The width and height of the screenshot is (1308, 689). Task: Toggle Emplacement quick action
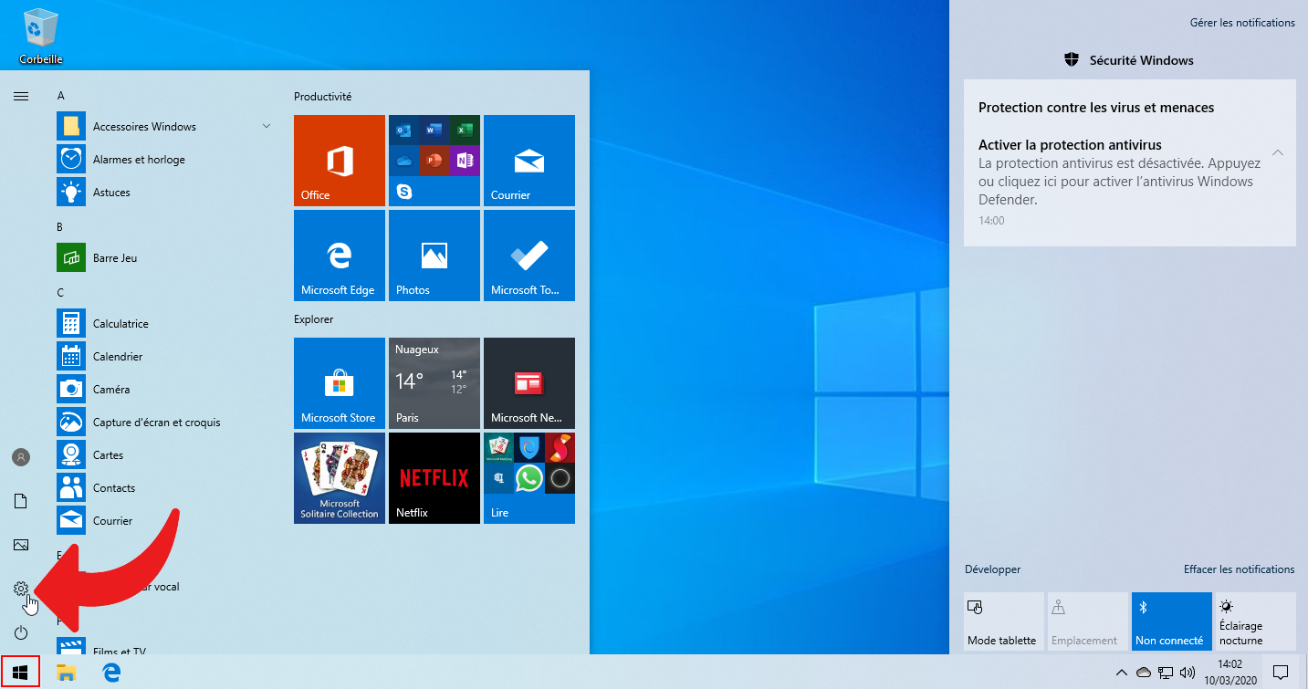tap(1088, 621)
